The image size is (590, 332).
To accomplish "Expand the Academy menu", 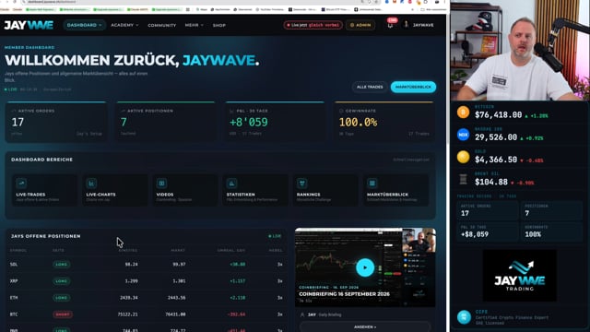I will tap(124, 25).
